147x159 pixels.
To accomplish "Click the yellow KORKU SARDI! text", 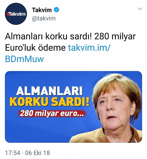I will [x=49, y=102].
